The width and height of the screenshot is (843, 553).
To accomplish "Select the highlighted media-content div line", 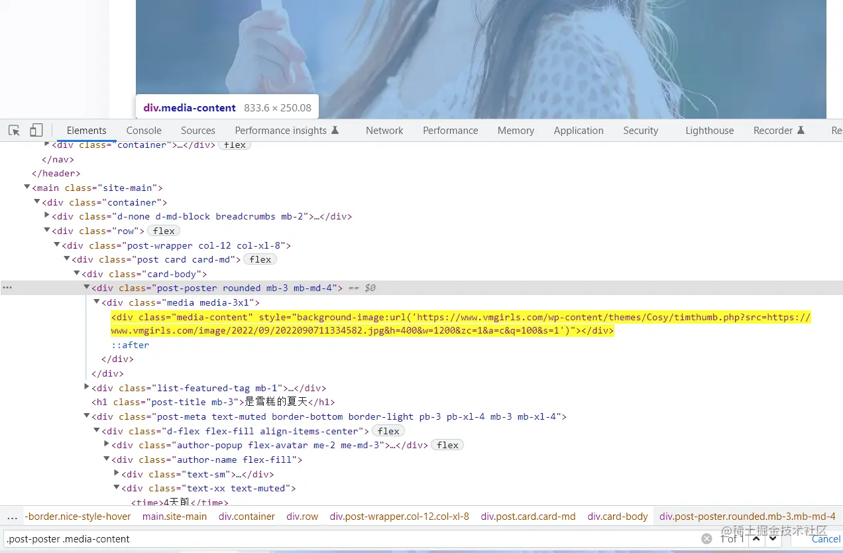I will [461, 324].
